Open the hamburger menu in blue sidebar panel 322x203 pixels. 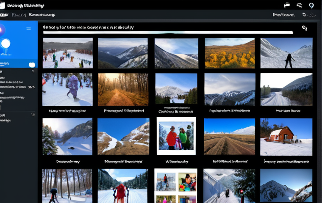28,28
